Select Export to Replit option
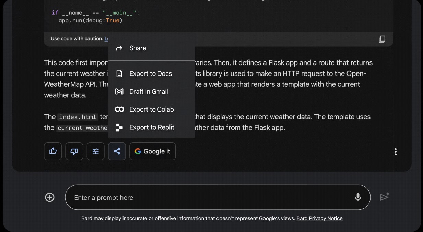The width and height of the screenshot is (423, 232). point(151,127)
